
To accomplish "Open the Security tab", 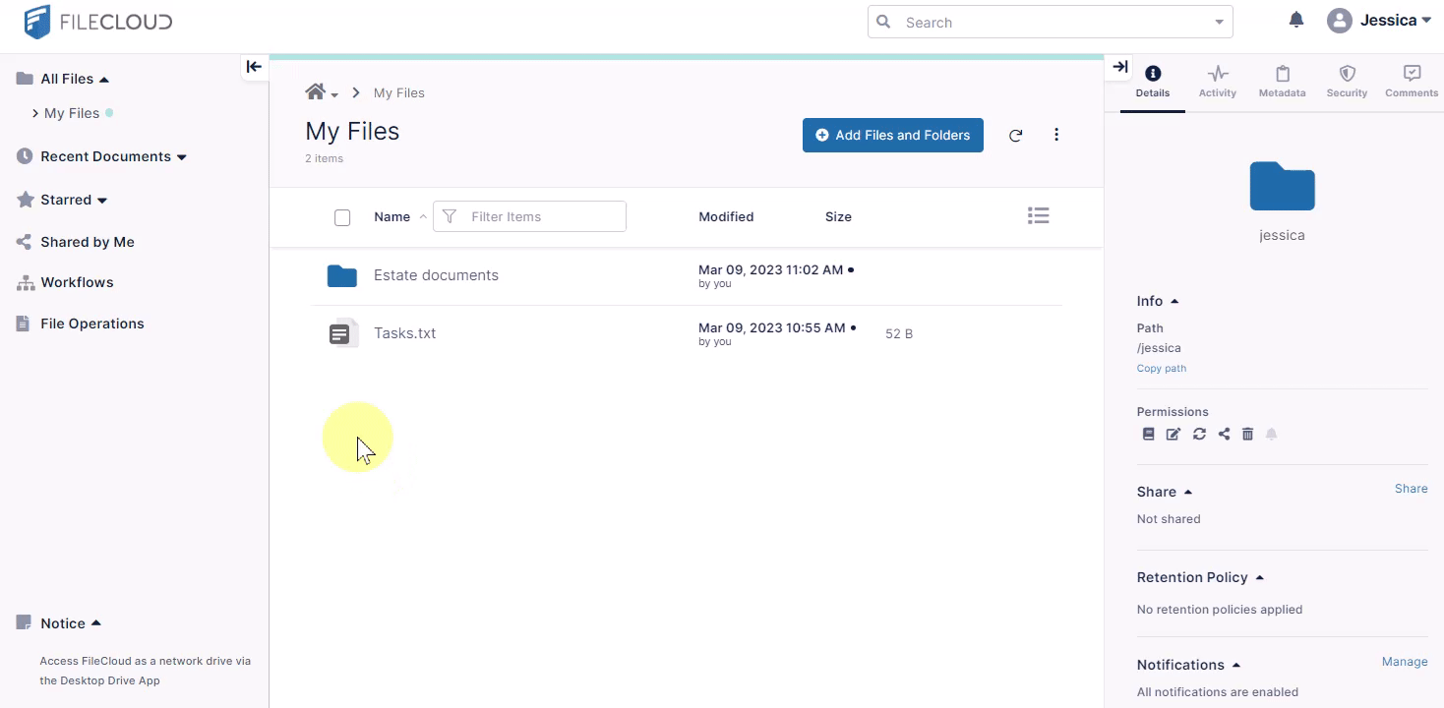I will (1347, 81).
